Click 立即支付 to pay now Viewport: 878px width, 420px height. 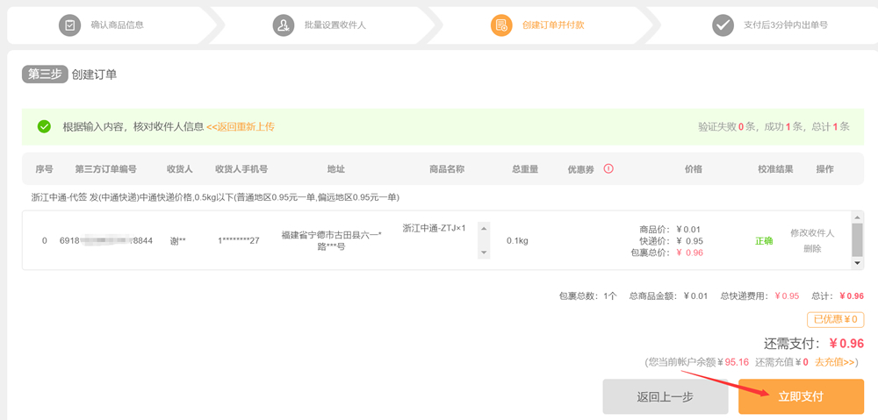801,396
